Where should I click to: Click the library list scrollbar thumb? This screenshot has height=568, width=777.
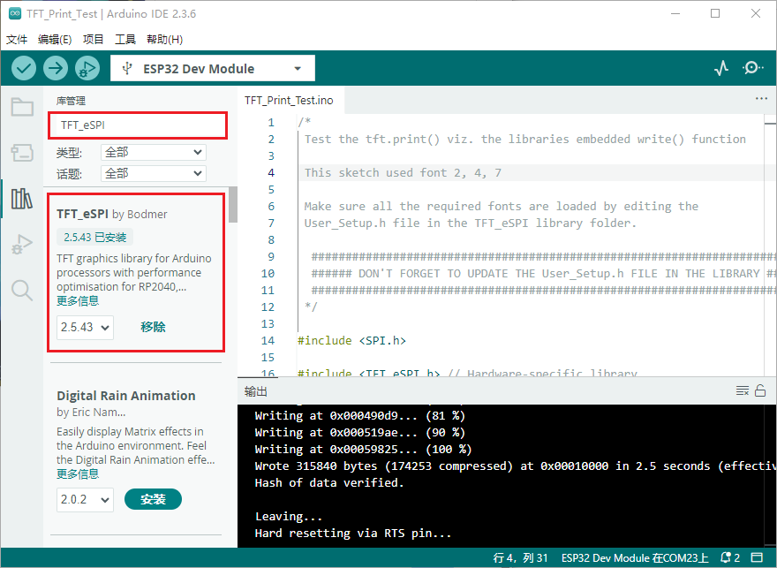pos(233,205)
